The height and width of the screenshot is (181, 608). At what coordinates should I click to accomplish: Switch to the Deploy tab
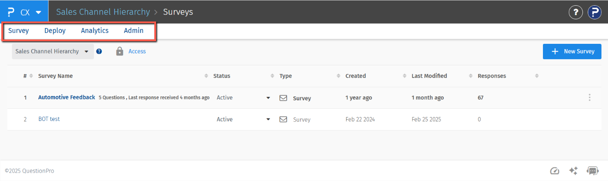pyautogui.click(x=55, y=31)
